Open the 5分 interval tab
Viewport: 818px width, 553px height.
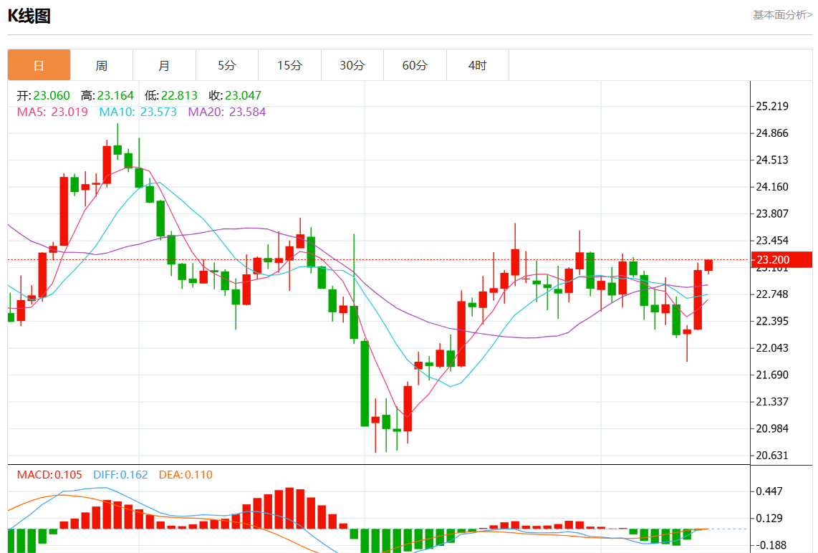tap(227, 65)
